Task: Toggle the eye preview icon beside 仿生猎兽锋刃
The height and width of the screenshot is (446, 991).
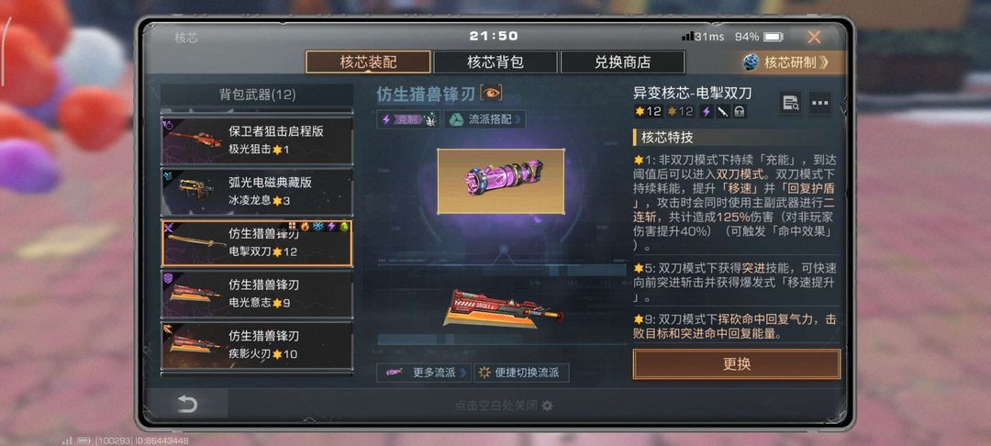Action: (x=492, y=94)
